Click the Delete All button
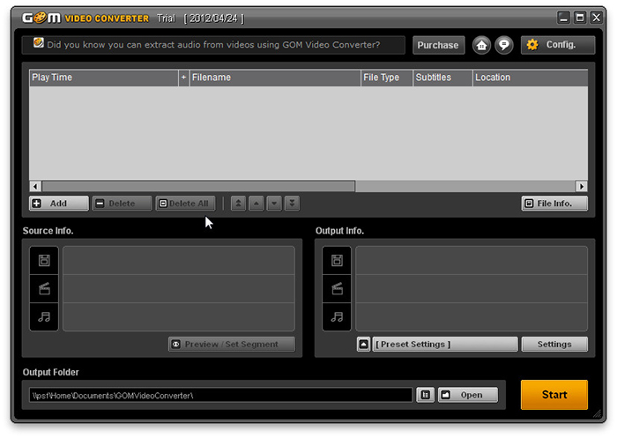The image size is (617, 438). pyautogui.click(x=185, y=204)
